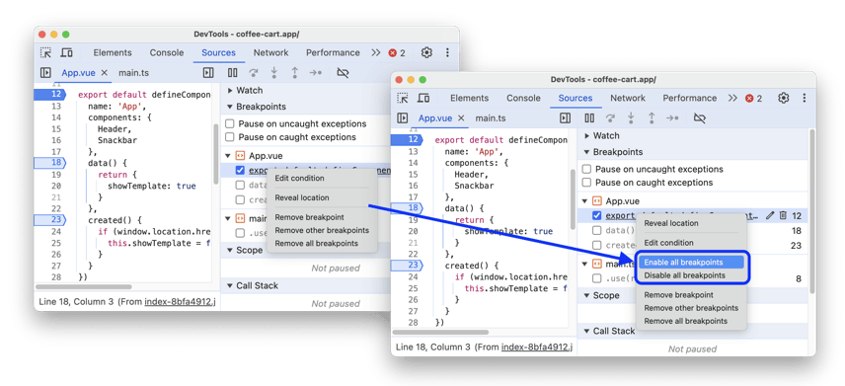Open main.ts file tab in right window

click(491, 118)
